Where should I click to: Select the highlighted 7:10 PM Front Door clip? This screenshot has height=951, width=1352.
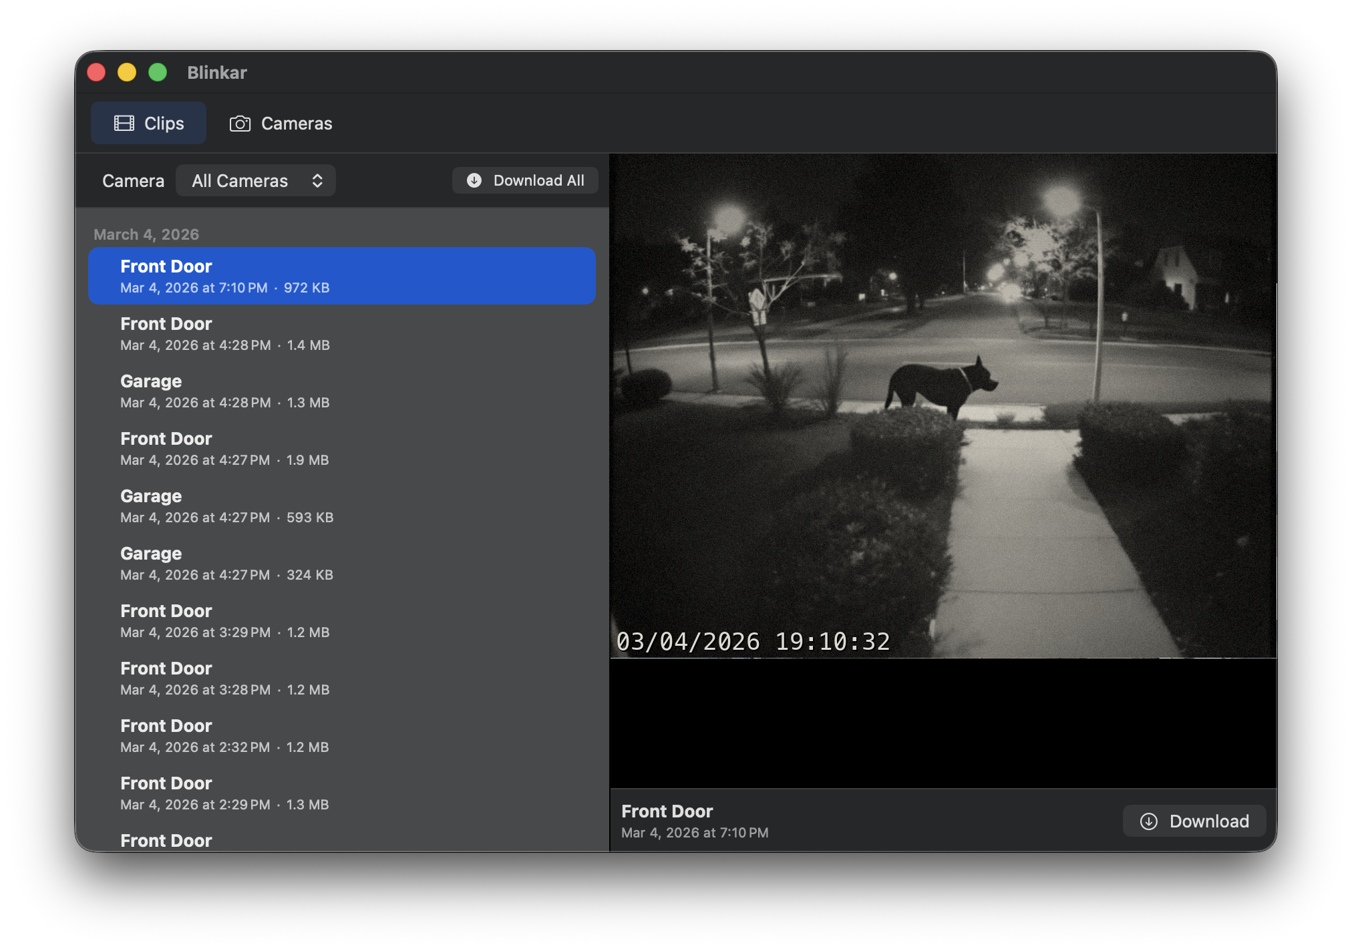click(342, 276)
